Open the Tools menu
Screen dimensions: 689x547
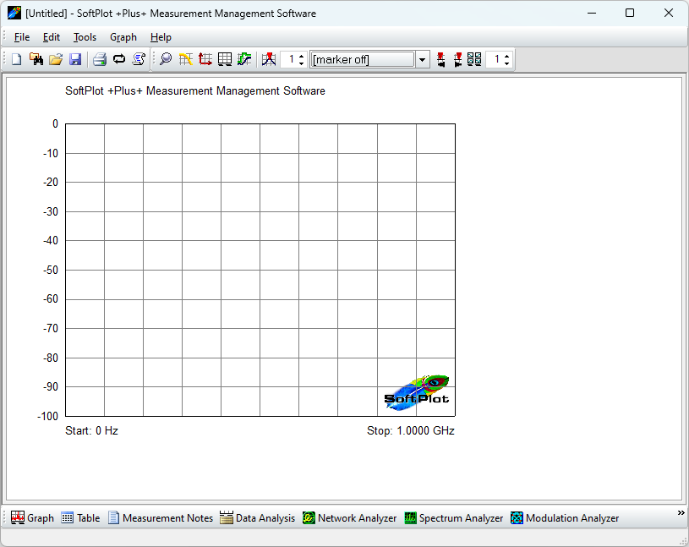[x=85, y=37]
